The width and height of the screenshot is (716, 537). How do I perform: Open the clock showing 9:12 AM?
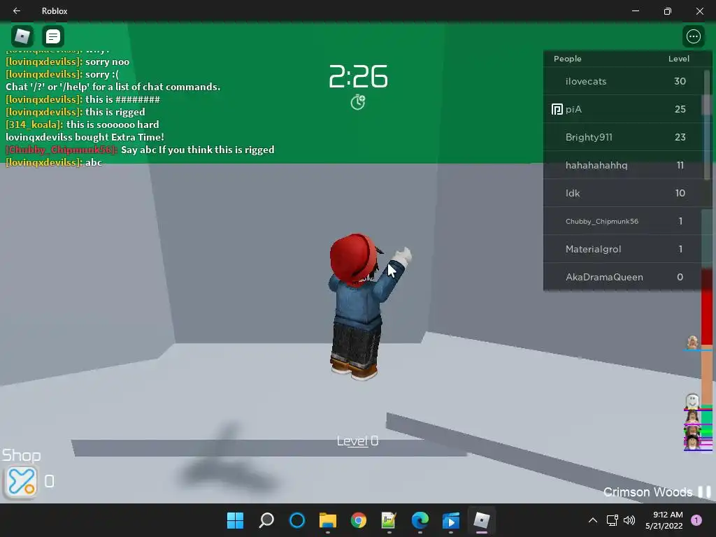(x=664, y=520)
